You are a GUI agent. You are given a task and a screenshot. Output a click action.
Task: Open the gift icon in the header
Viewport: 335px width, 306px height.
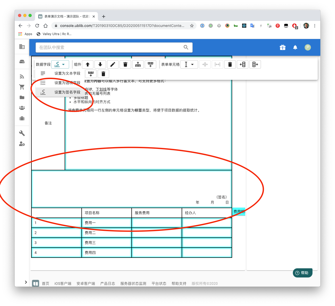[282, 47]
